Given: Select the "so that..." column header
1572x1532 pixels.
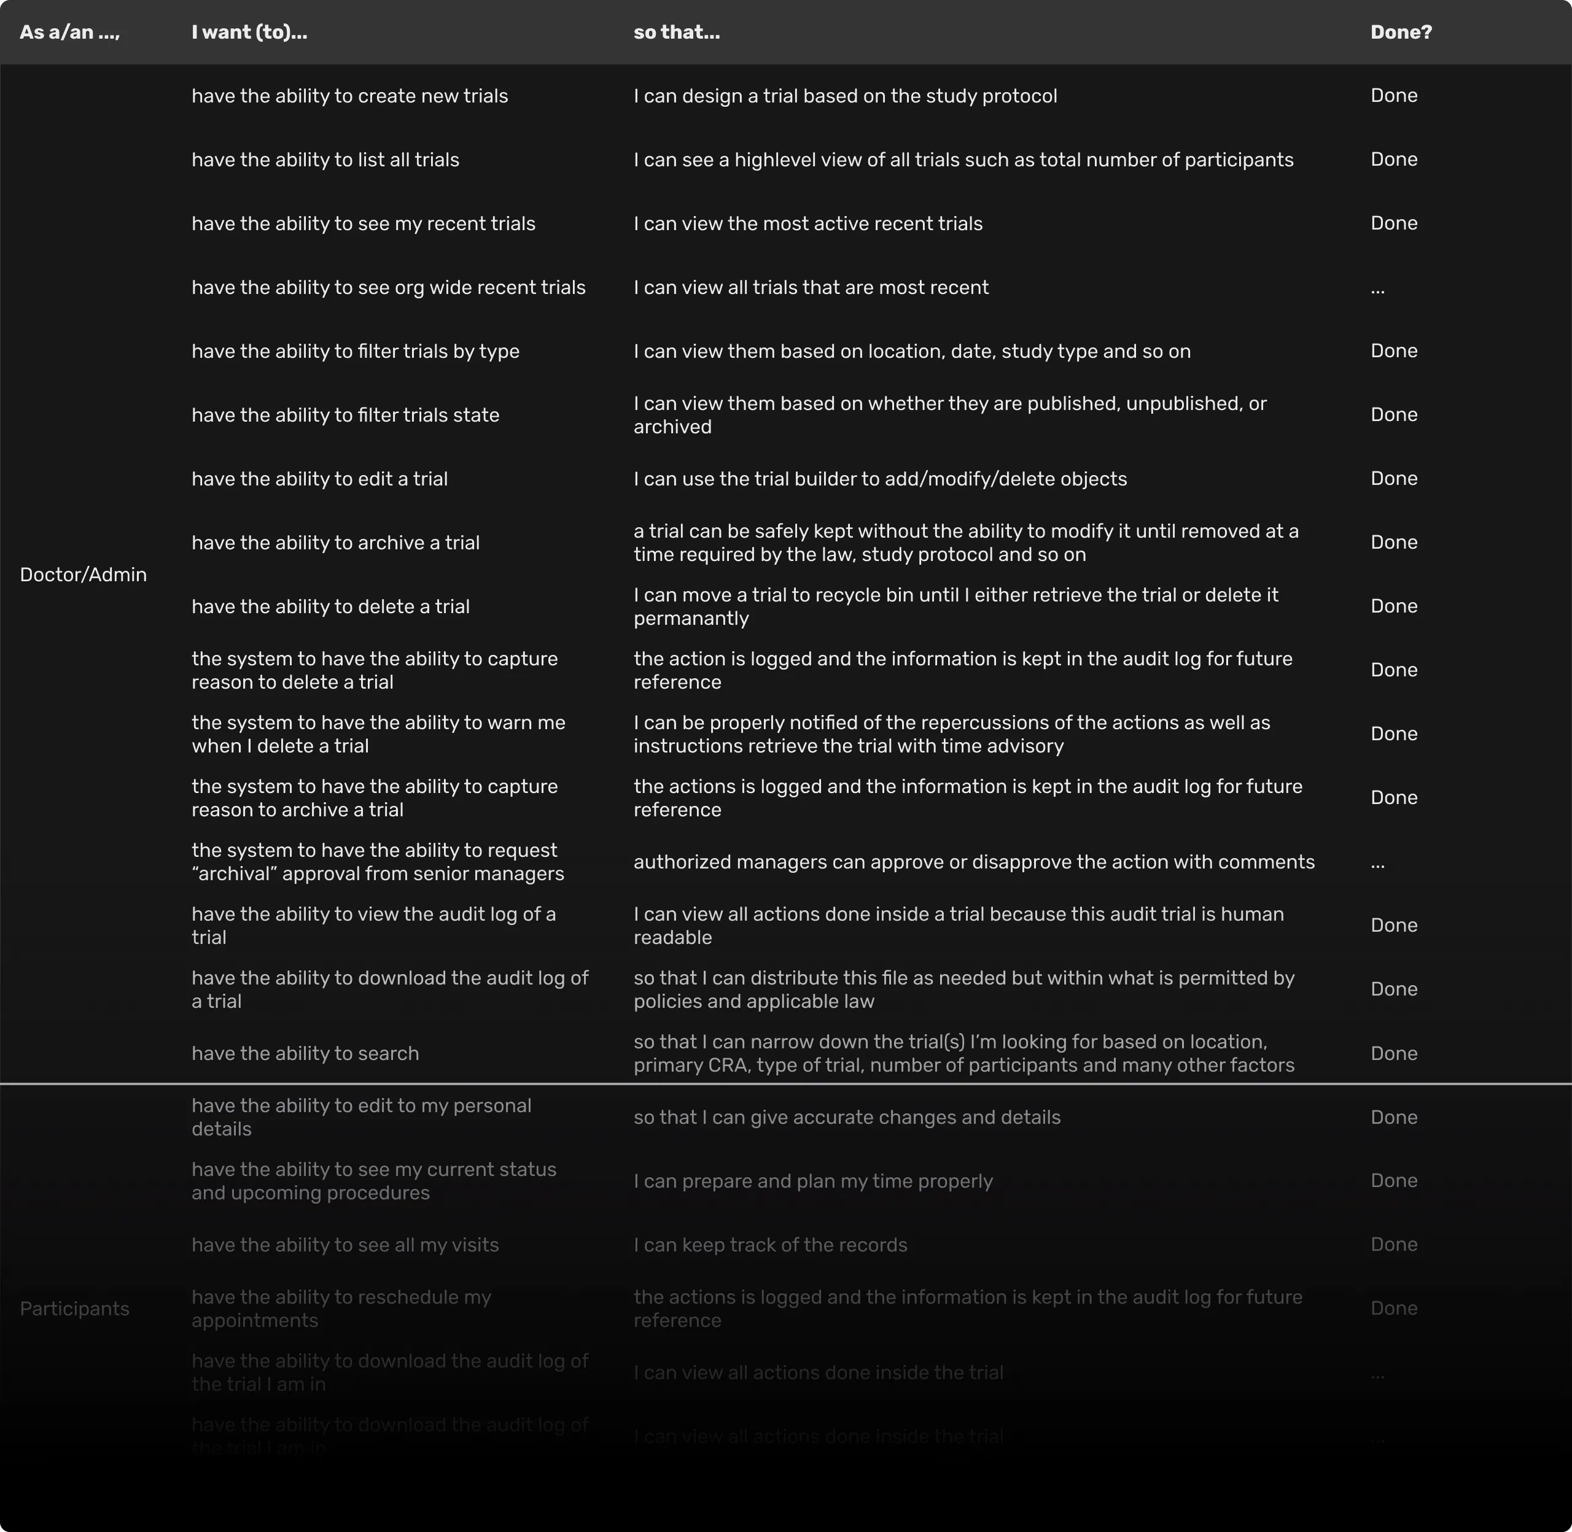Looking at the screenshot, I should [x=677, y=32].
